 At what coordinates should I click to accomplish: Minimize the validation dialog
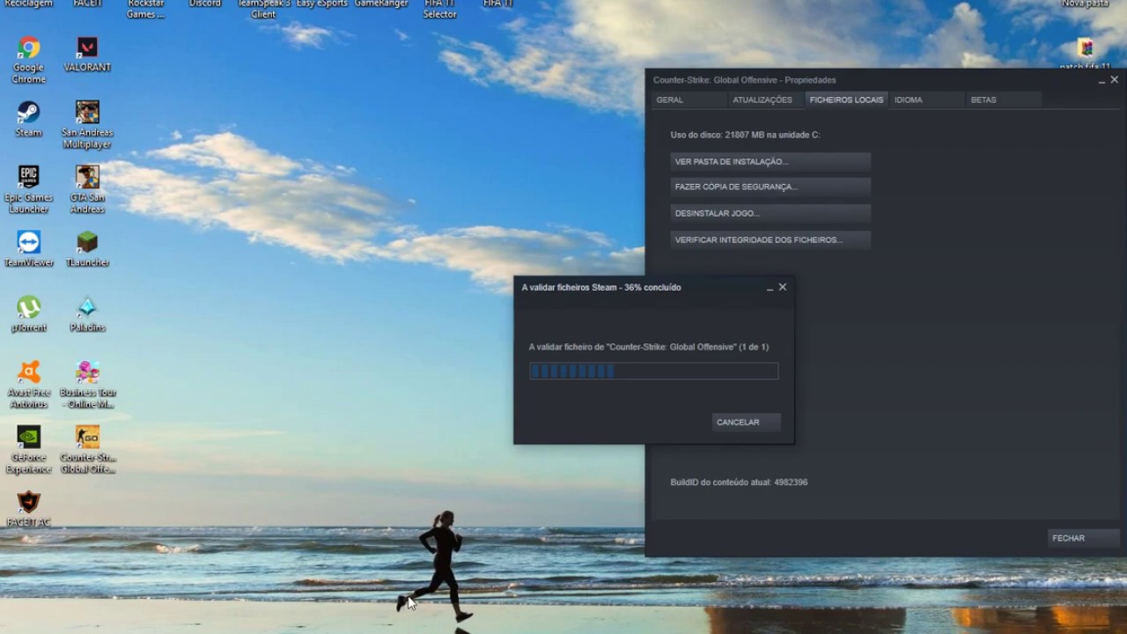tap(770, 288)
